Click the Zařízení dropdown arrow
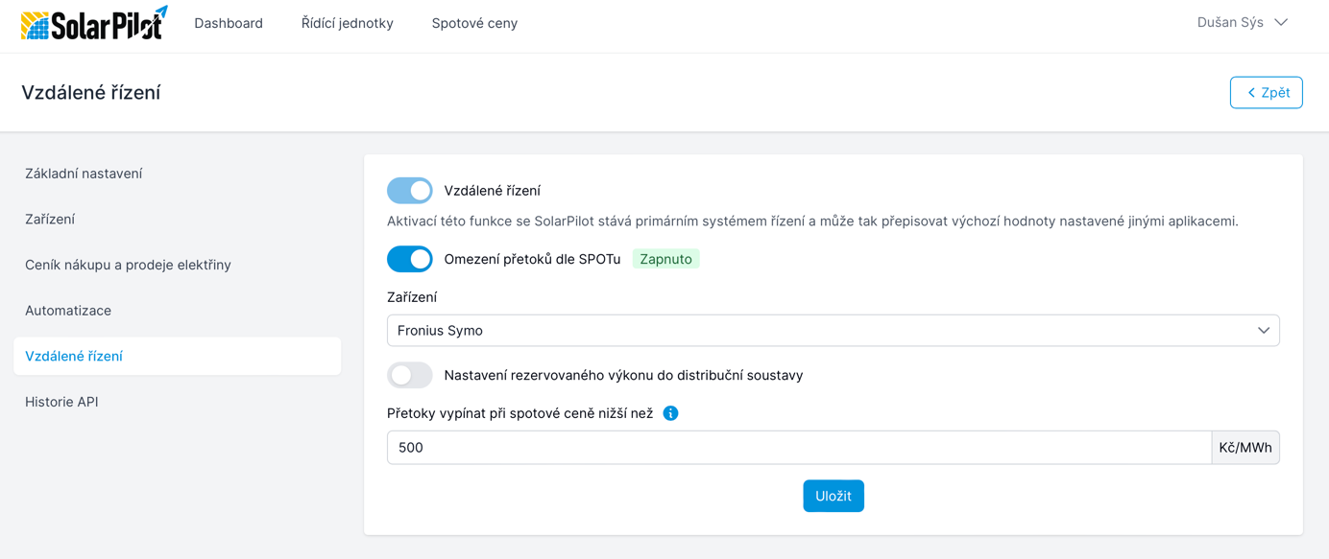 coord(1264,331)
